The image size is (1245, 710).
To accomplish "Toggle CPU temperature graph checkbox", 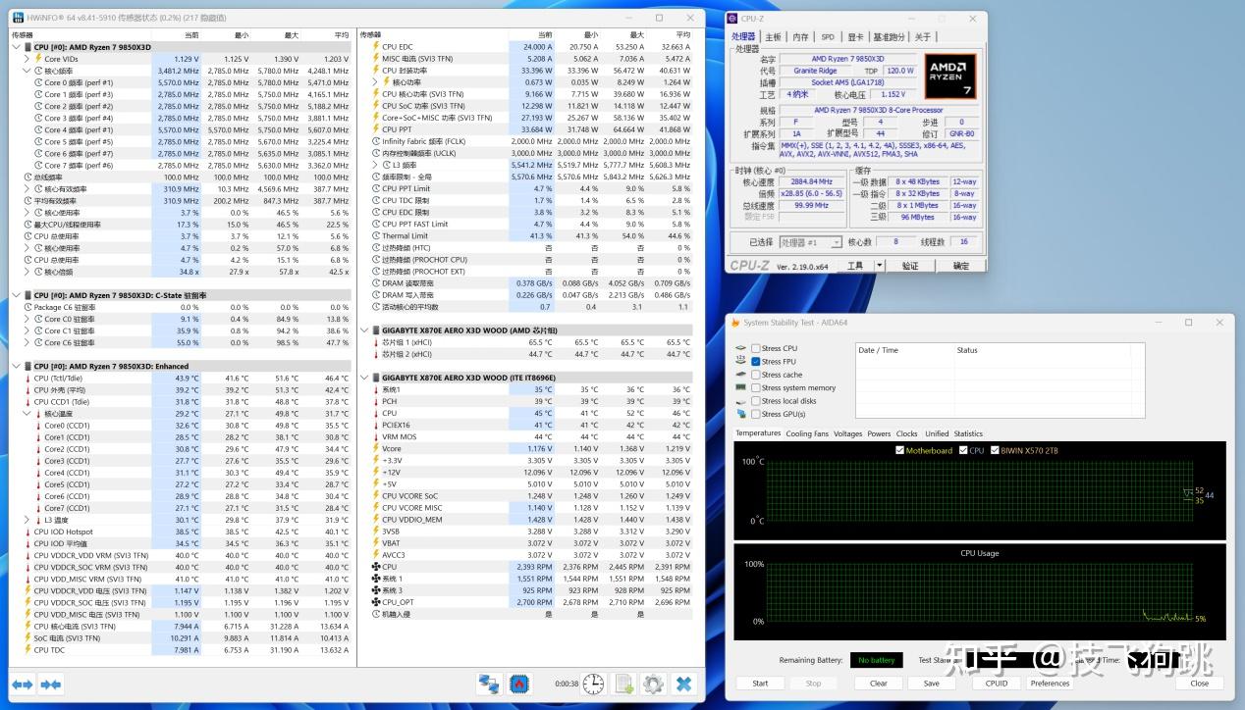I will (963, 451).
